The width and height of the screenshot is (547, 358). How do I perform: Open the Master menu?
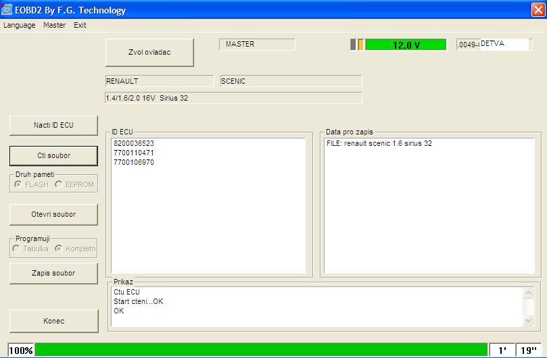click(54, 25)
